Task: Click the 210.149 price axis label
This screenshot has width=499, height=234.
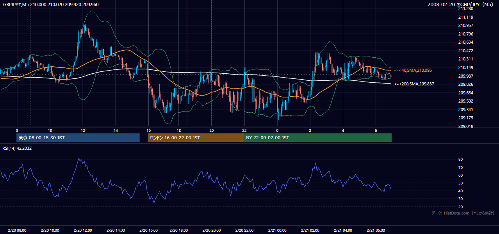Action: pyautogui.click(x=466, y=67)
